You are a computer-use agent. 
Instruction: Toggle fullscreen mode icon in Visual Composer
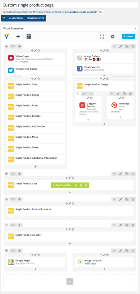coord(102,37)
